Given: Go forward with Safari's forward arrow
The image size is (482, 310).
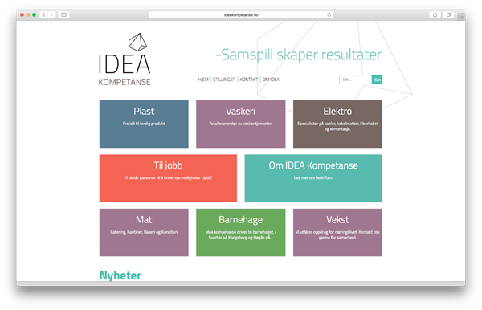Looking at the screenshot, I should coord(52,14).
